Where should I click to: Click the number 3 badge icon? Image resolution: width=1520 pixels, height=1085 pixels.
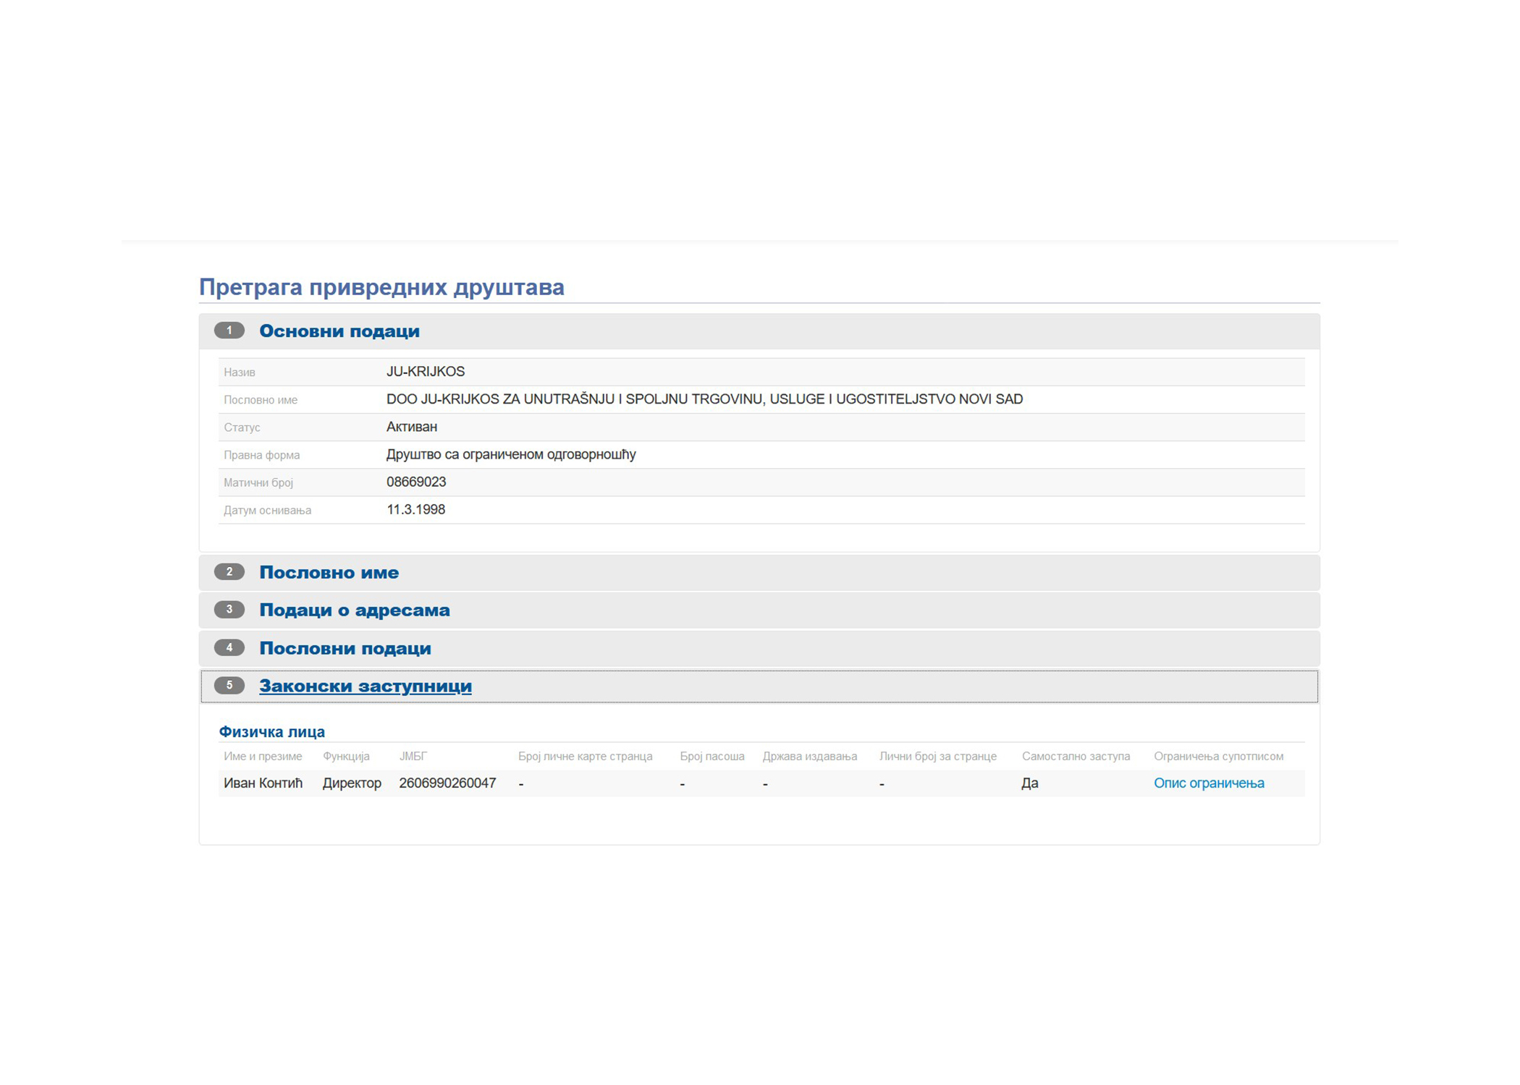[229, 609]
